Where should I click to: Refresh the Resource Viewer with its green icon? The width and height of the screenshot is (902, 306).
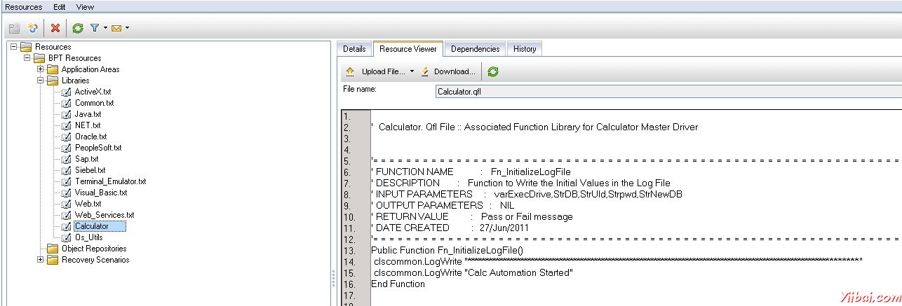[494, 71]
